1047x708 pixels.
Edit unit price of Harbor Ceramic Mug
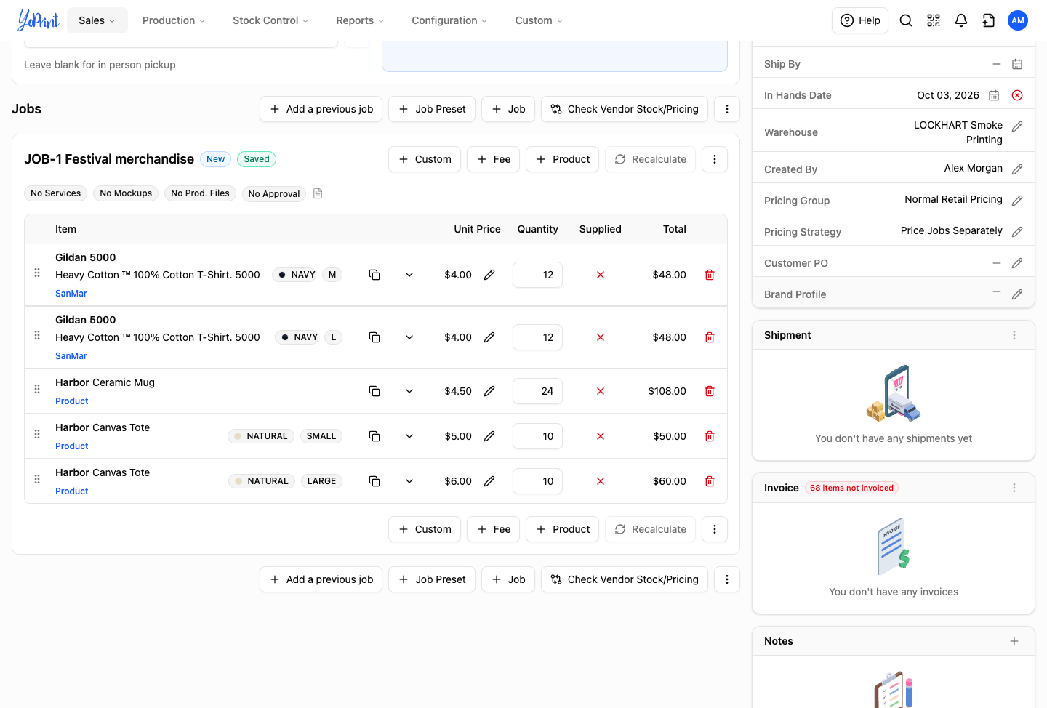click(x=489, y=391)
